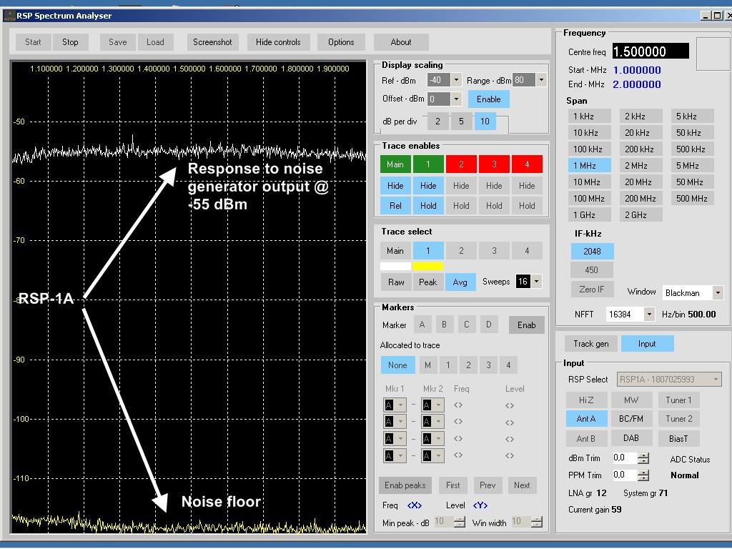The width and height of the screenshot is (732, 549).
Task: Stop the spectrum sweep
Action: [x=70, y=42]
